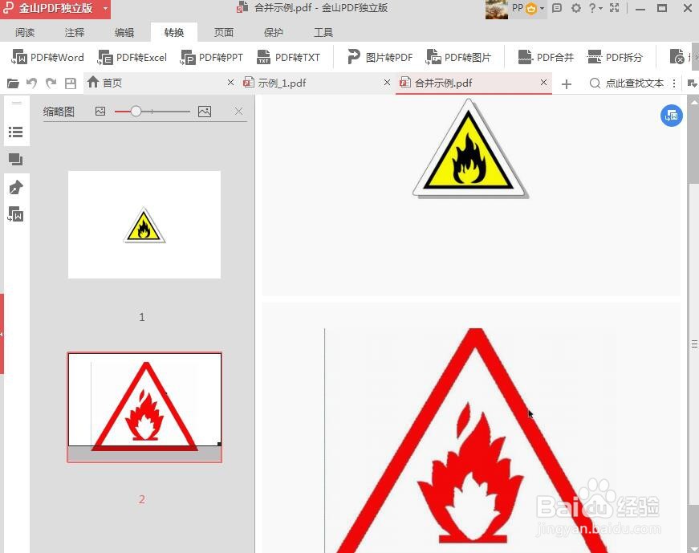Undo the last action
The image size is (699, 553).
[x=31, y=83]
